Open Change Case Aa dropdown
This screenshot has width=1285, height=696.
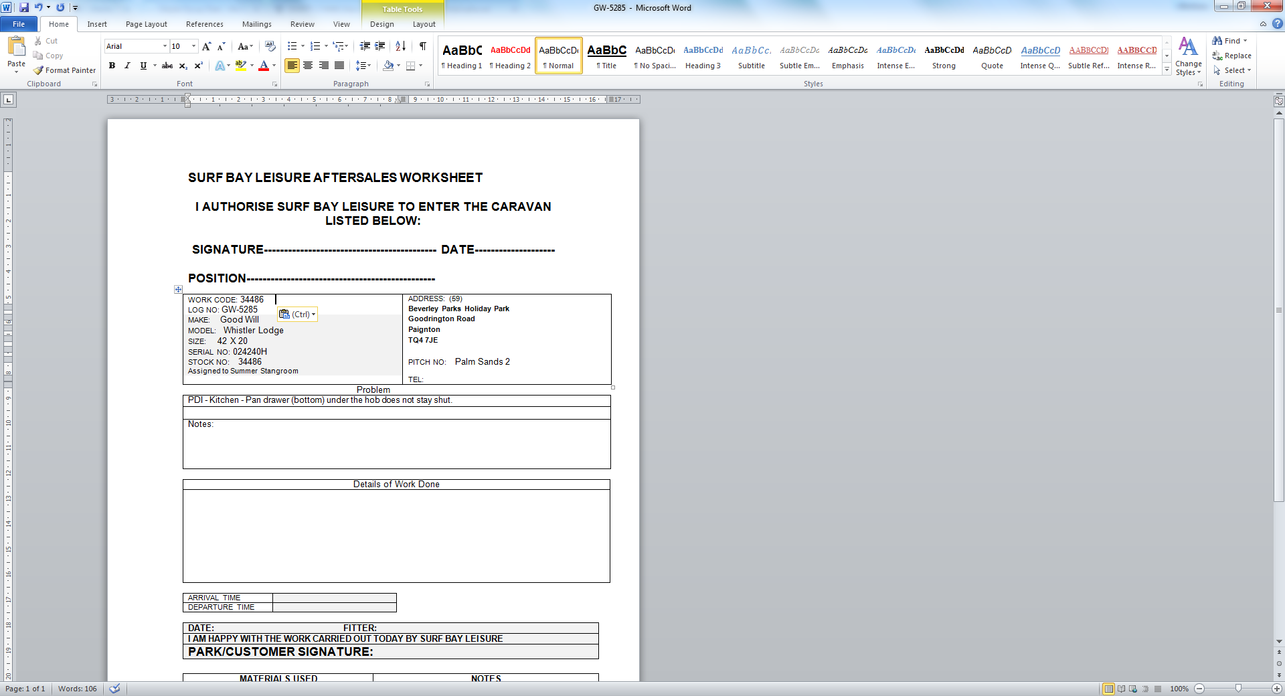(246, 46)
